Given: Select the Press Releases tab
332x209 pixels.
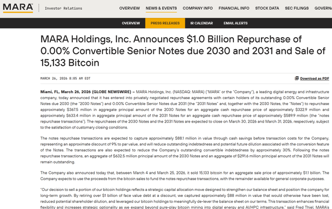Looking at the screenshot, I should [x=165, y=23].
